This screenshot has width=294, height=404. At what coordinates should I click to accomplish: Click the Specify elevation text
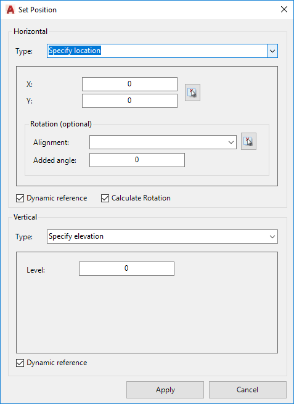point(76,236)
